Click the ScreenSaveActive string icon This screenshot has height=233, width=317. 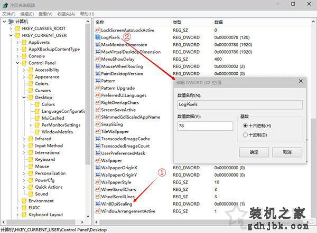[x=98, y=110]
